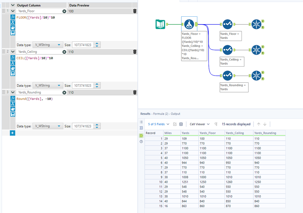
Task: Add a new expression with plus button
Action: tap(12, 133)
